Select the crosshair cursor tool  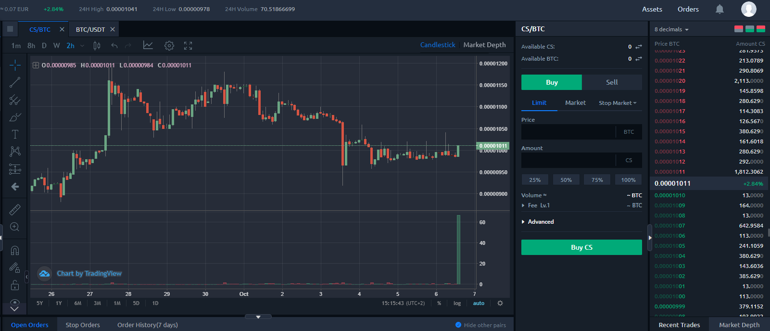click(x=15, y=64)
